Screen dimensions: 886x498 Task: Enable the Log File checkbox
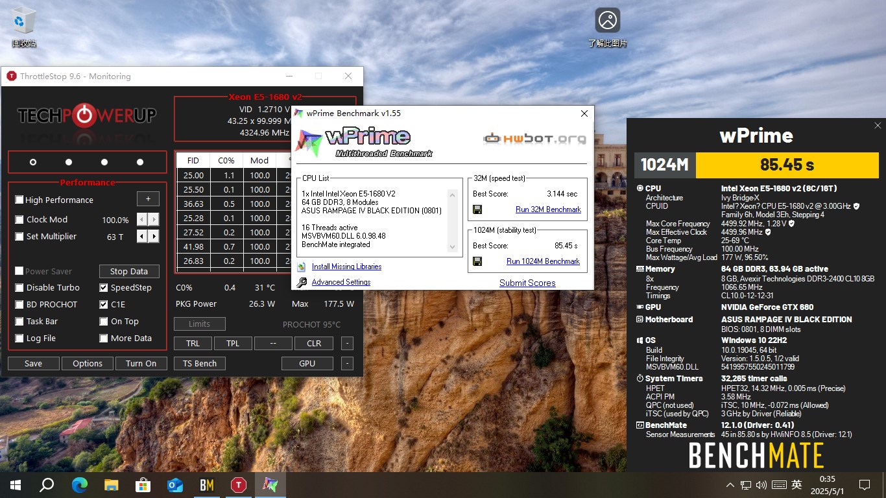(19, 338)
